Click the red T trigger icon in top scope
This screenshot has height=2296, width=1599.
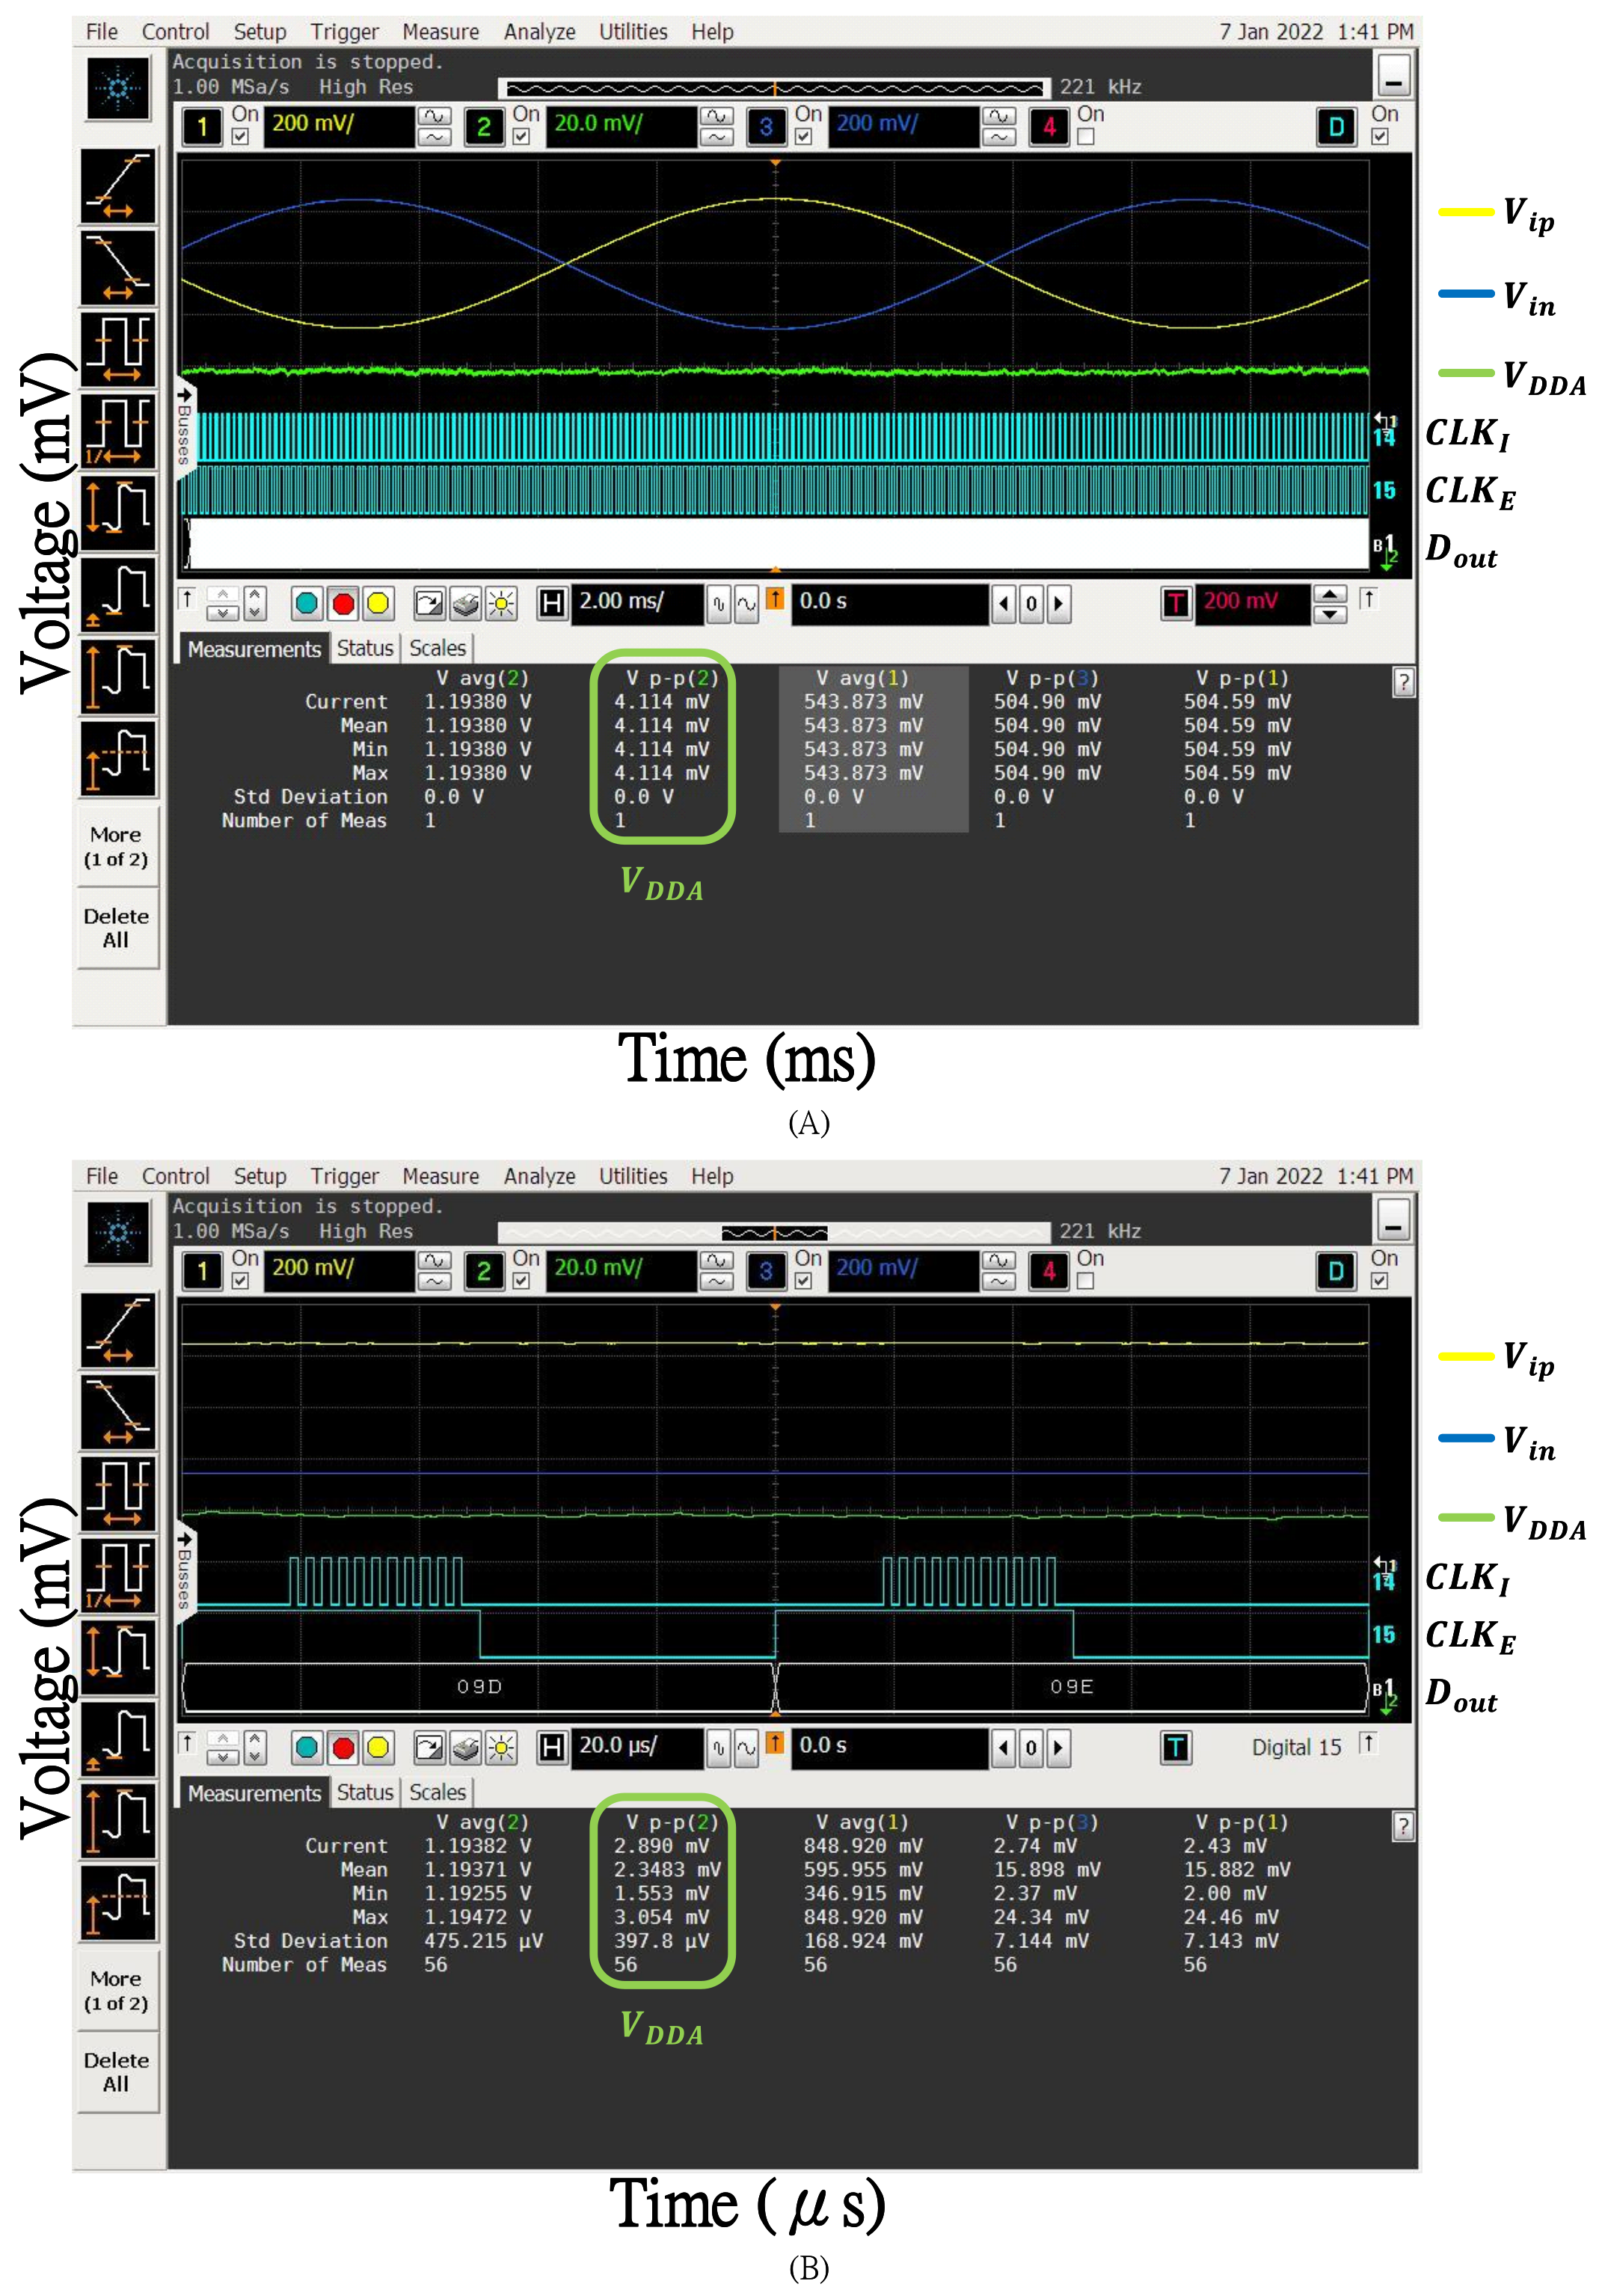point(1176,602)
